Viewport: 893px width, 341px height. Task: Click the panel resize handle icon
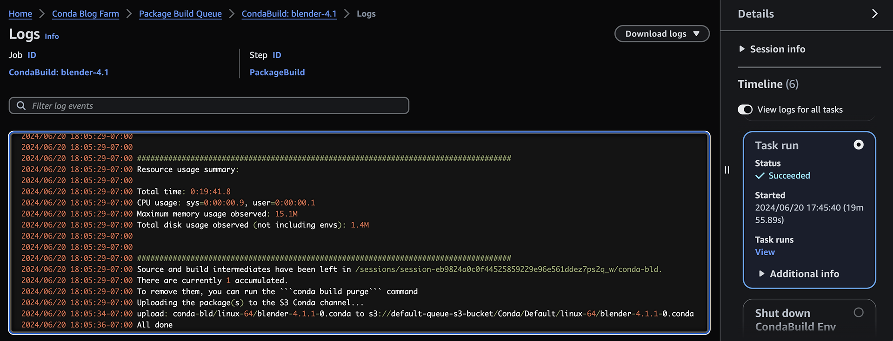727,170
